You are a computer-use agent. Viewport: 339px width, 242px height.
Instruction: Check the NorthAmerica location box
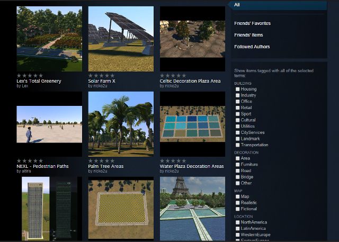pyautogui.click(x=238, y=222)
